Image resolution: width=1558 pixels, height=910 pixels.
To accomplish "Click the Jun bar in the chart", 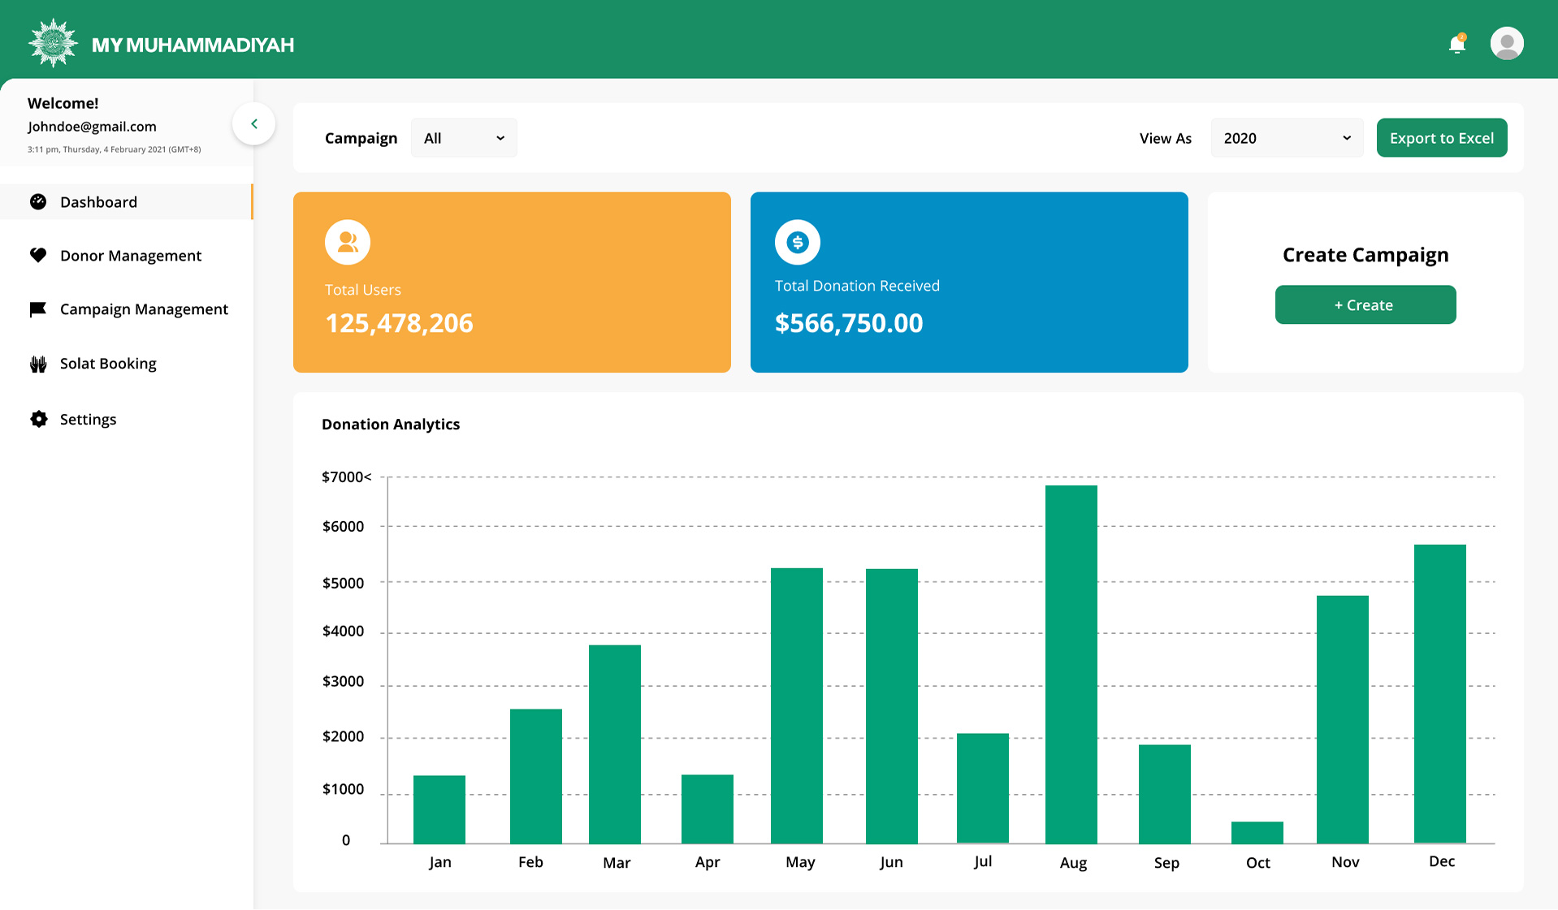I will [892, 706].
